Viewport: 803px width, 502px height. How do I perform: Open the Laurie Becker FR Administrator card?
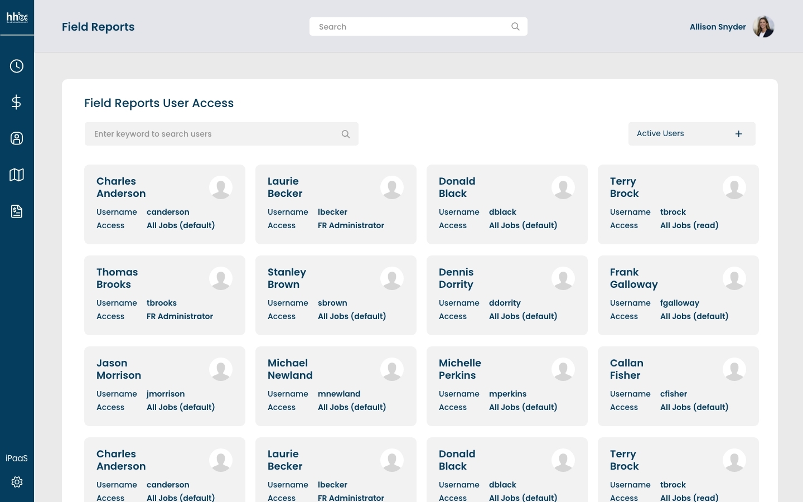pos(336,204)
